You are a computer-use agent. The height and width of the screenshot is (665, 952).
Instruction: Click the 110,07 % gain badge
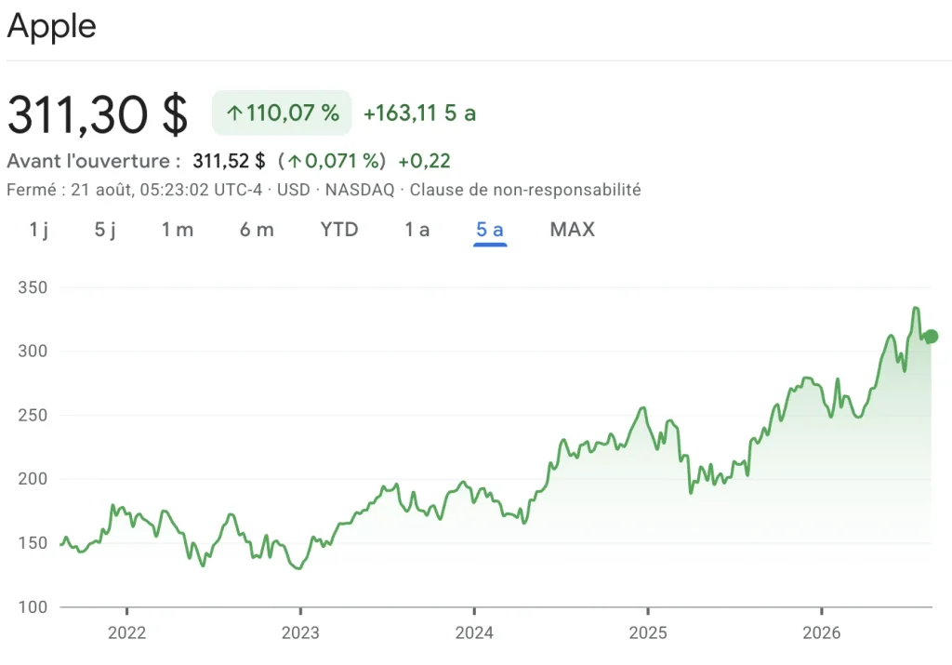tap(282, 113)
